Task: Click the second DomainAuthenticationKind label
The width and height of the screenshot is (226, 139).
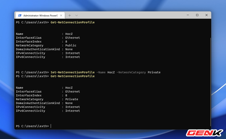Action: coord(38,103)
